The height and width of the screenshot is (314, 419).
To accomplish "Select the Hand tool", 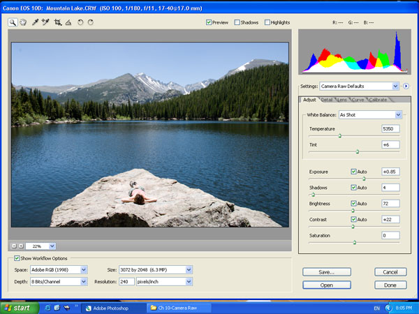I will (x=23, y=22).
